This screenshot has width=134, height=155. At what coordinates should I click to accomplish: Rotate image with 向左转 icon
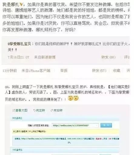click(x=35, y=110)
